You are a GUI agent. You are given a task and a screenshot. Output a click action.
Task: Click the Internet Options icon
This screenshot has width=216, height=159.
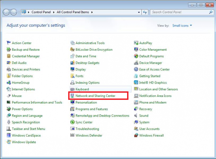tap(9, 89)
